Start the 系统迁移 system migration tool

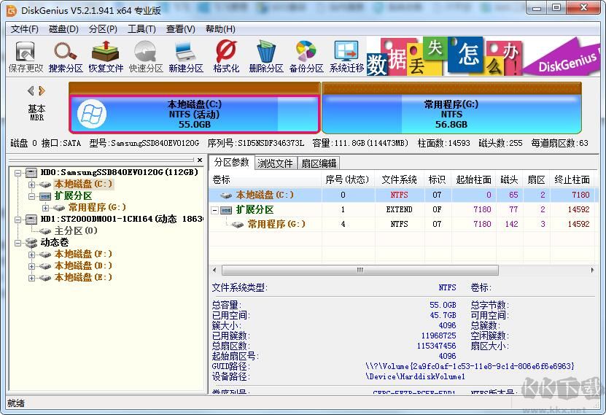click(346, 57)
